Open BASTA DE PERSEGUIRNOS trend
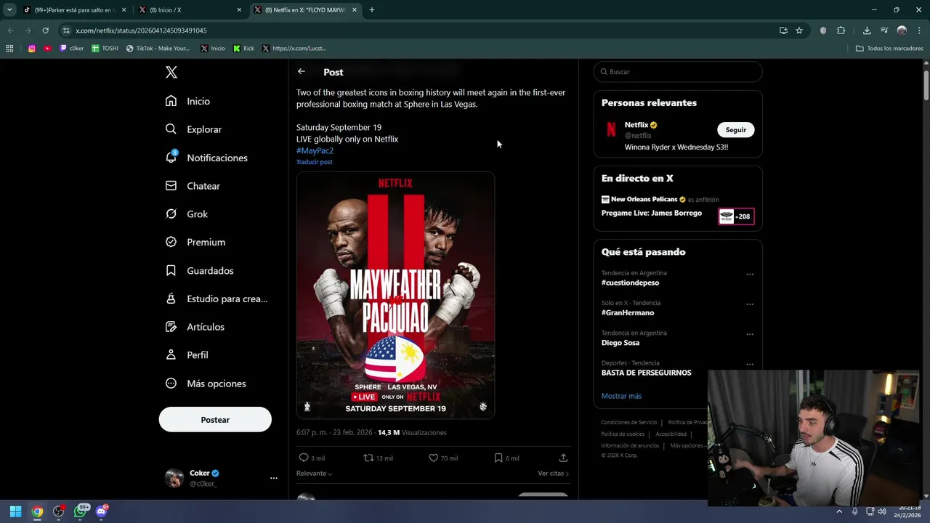Screen dimensions: 930x523 click(646, 373)
